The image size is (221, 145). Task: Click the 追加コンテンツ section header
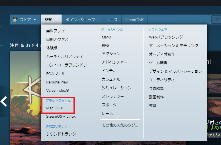pos(56,126)
